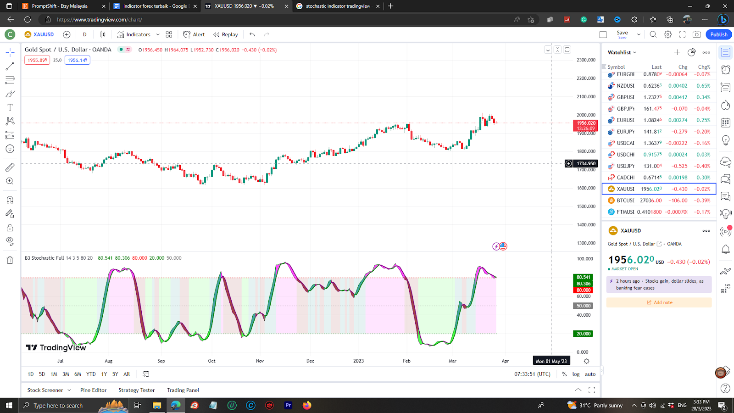Click the Windows Start button
The image size is (734, 413).
(9, 405)
